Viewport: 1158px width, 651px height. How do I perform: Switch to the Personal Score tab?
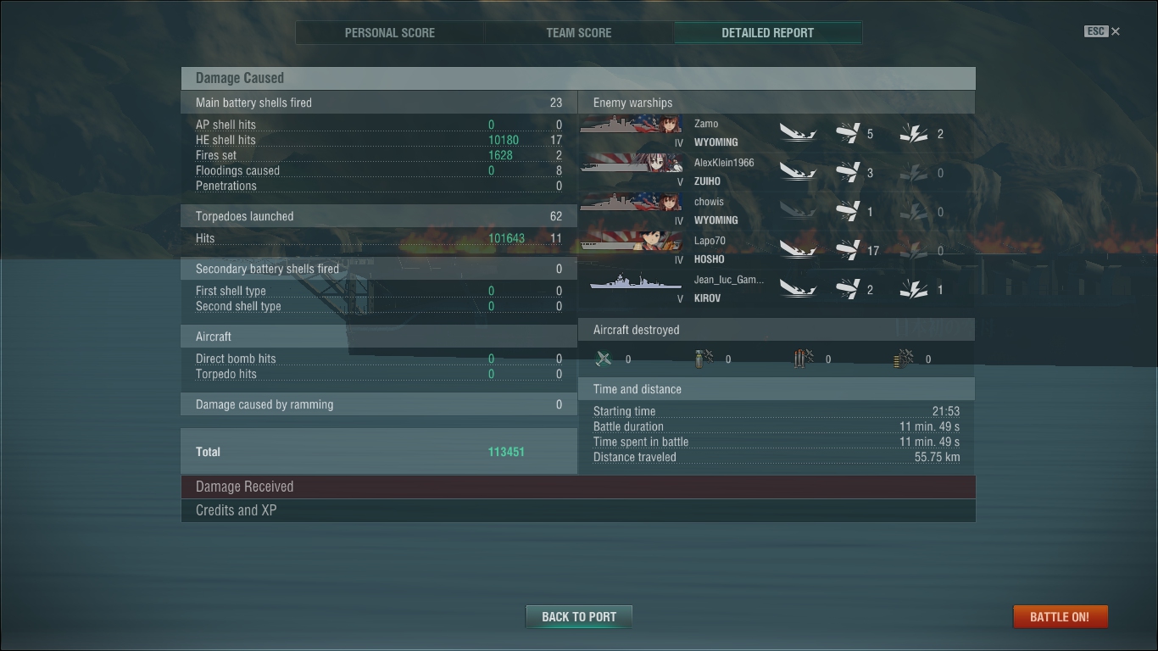(x=390, y=33)
